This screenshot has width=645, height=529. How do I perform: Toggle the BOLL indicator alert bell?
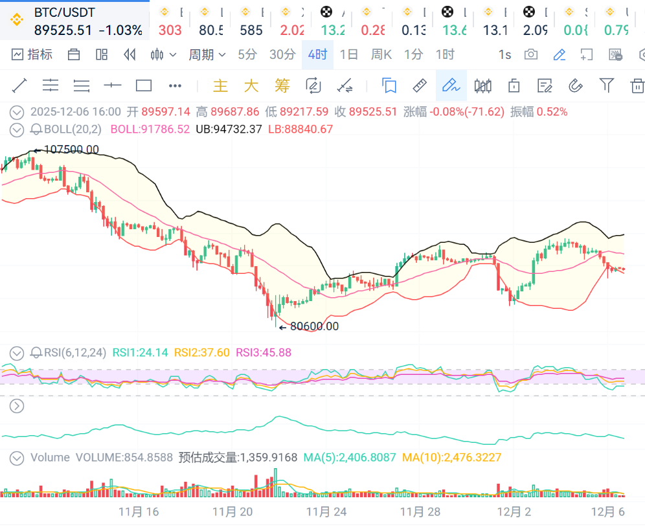pos(36,129)
